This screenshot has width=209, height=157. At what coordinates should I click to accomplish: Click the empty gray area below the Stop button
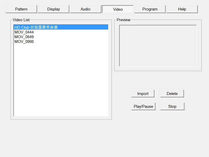(x=172, y=131)
